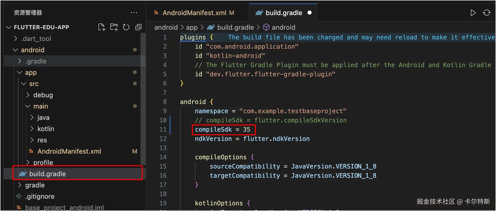Screen dimensions: 496x211
Task: Reload the gradle project with sync icon
Action: pos(487,13)
